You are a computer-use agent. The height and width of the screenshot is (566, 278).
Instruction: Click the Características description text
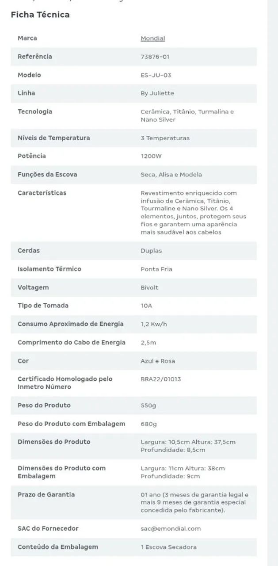click(193, 213)
